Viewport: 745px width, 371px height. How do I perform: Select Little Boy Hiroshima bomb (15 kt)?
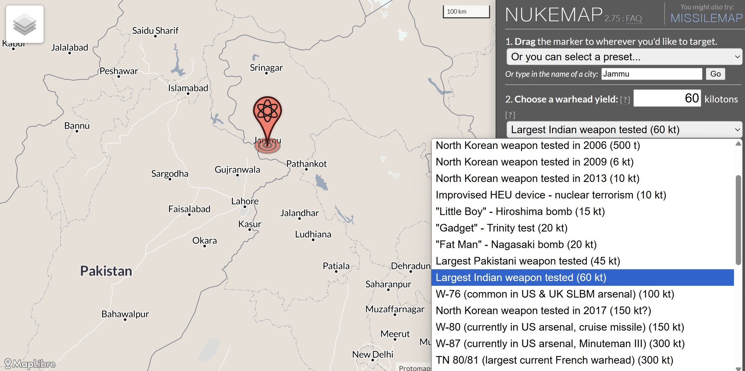point(583,211)
